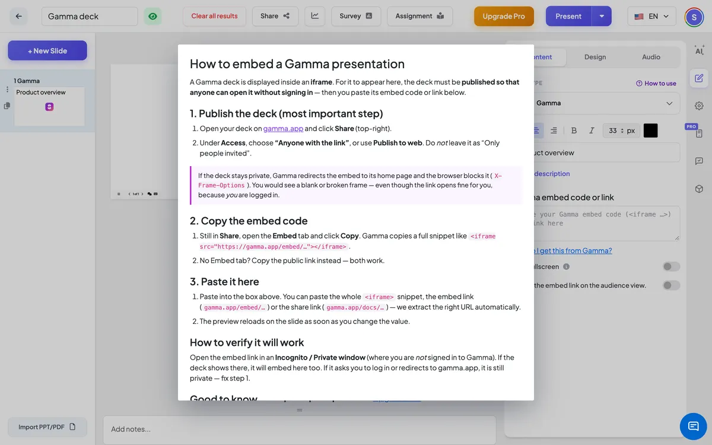This screenshot has width=712, height=445.
Task: Switch to the Audio tab
Action: 651,57
